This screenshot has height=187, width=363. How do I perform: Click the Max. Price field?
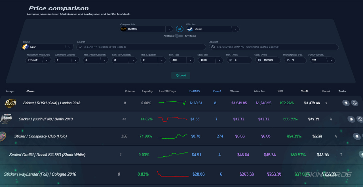click(268, 60)
